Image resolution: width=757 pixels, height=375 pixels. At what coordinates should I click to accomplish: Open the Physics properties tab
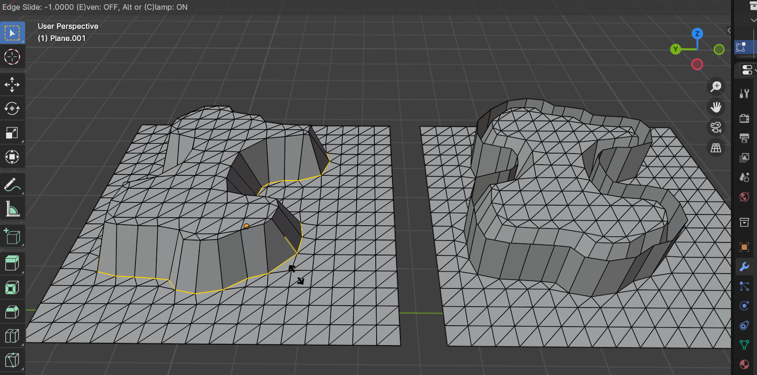pos(744,306)
